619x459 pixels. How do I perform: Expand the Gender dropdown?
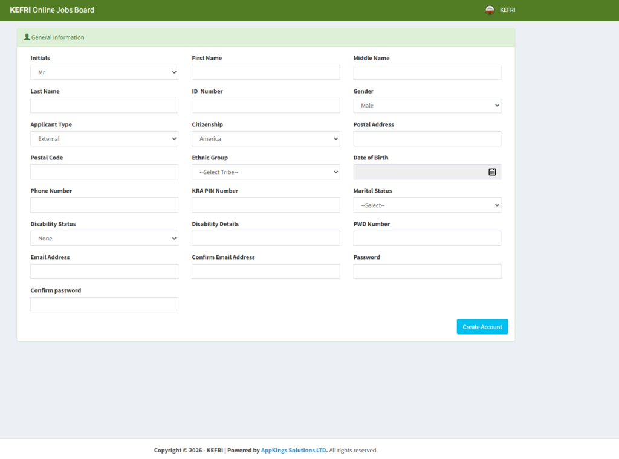coord(427,106)
